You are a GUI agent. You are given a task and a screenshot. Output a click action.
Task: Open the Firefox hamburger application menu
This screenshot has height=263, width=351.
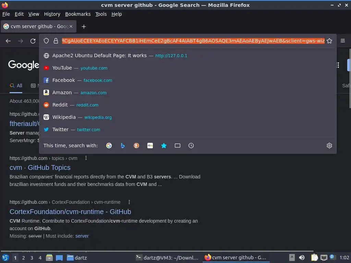coord(343,41)
